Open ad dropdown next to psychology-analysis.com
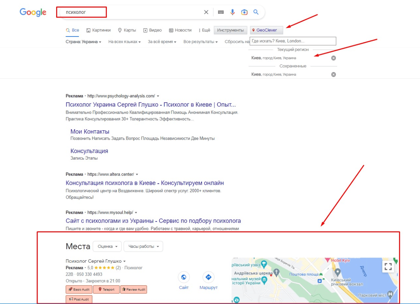This screenshot has height=304, width=420. (158, 96)
